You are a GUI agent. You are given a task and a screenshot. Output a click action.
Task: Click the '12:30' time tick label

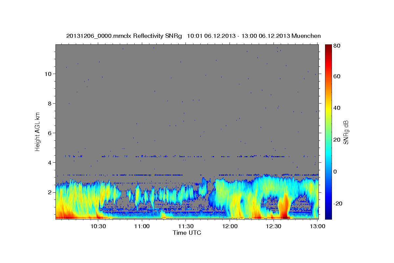[x=274, y=227]
